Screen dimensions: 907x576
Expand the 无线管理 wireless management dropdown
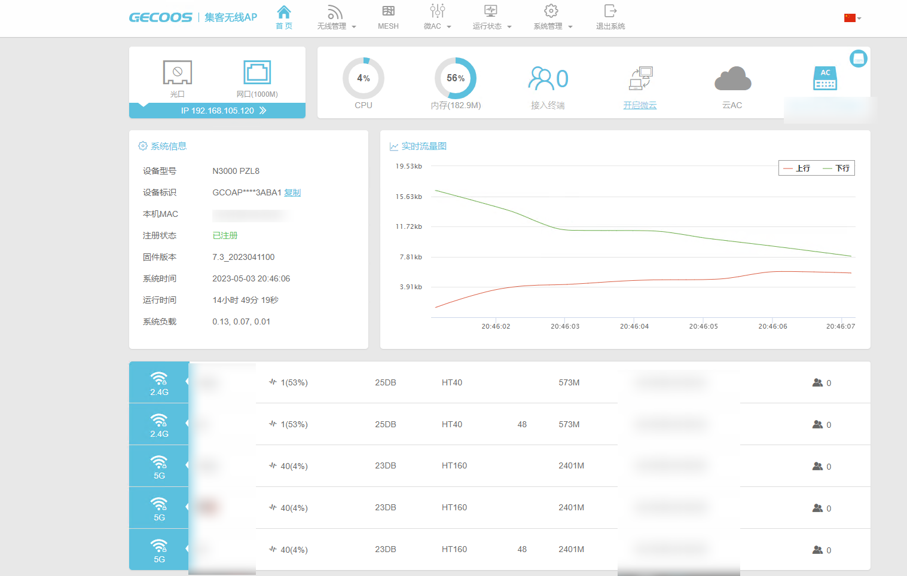[x=336, y=17]
